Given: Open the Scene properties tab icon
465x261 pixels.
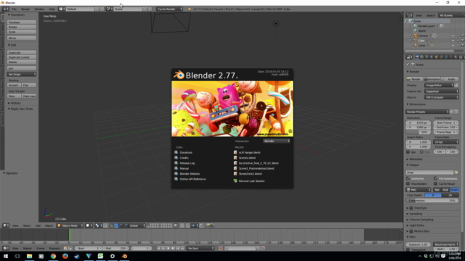Looking at the screenshot, I should tap(426, 57).
